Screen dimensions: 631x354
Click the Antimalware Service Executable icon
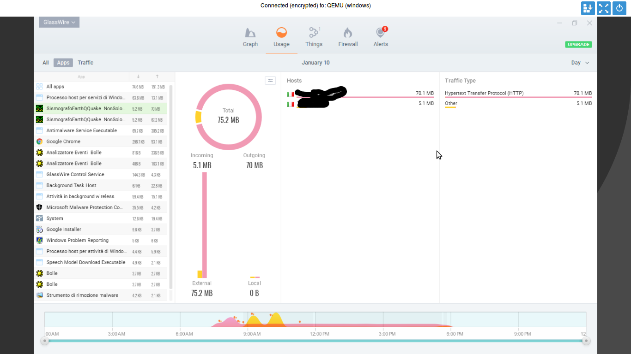(39, 130)
